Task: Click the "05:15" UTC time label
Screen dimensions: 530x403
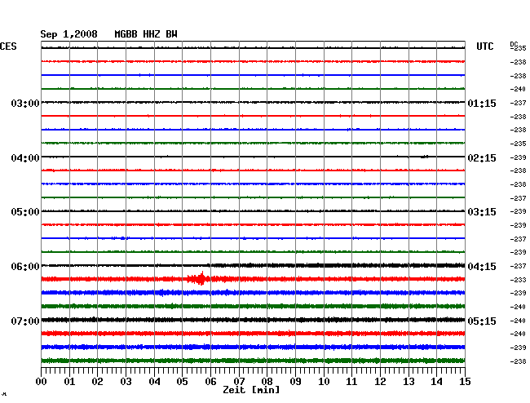Action: point(482,321)
